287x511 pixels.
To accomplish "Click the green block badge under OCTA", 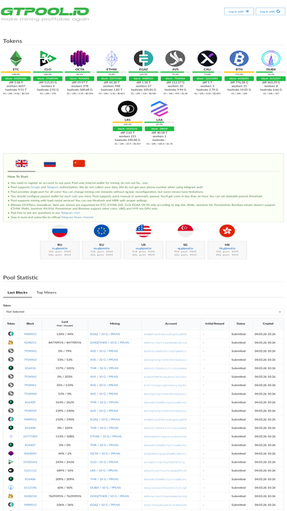I will tap(80, 79).
